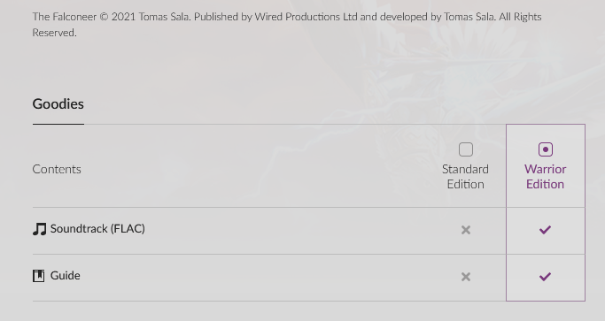Select the Standard Edition radio button
The image size is (605, 321).
[465, 149]
